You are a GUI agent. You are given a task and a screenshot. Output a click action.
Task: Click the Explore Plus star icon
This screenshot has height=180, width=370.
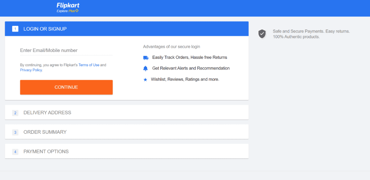(77, 11)
